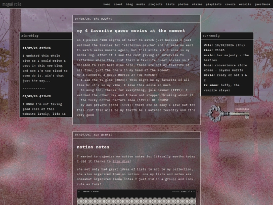Click the site logo in header

[12, 4]
